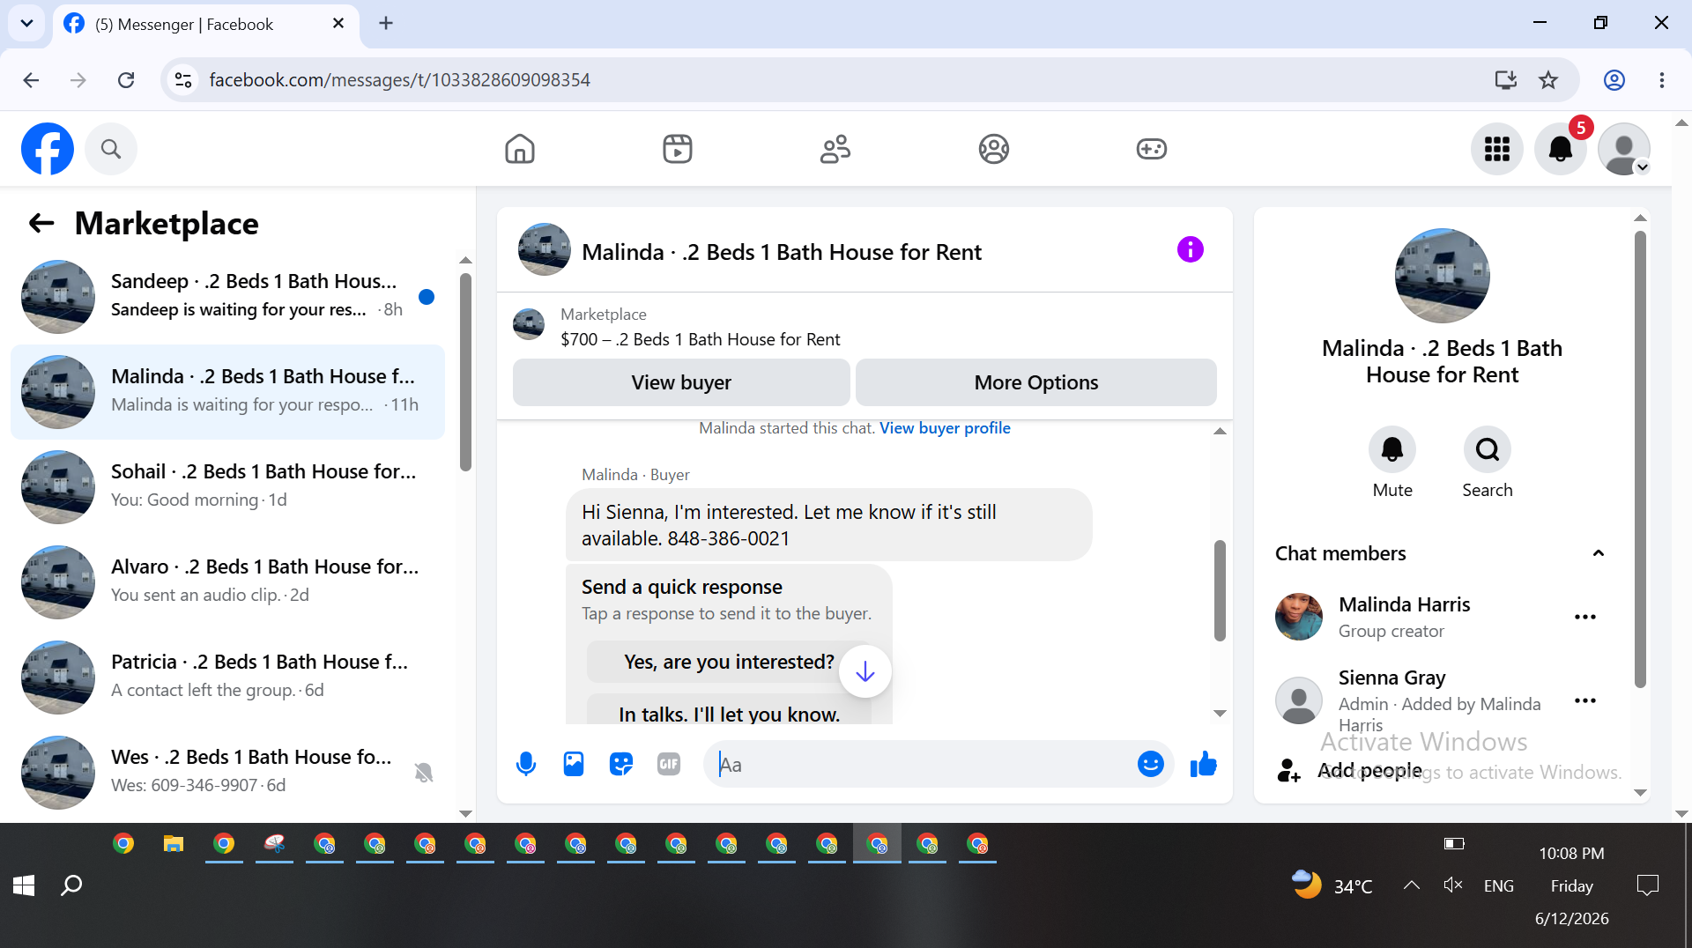Open Sandeep's conversation
This screenshot has width=1692, height=948.
coord(227,297)
